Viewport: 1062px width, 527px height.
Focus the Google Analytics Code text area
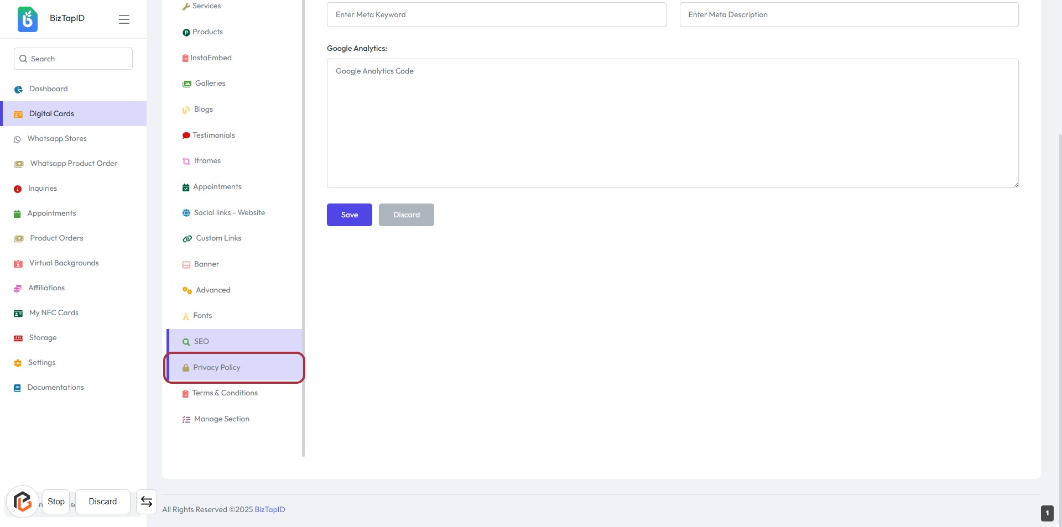(x=672, y=123)
